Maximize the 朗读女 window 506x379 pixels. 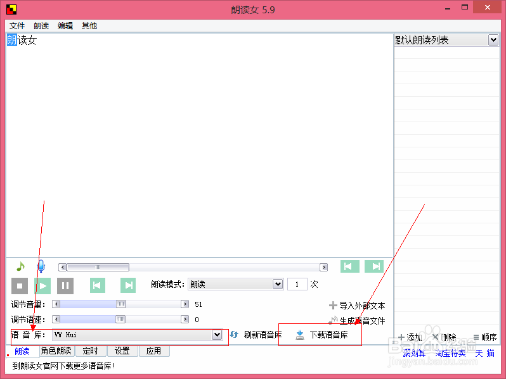pos(465,8)
